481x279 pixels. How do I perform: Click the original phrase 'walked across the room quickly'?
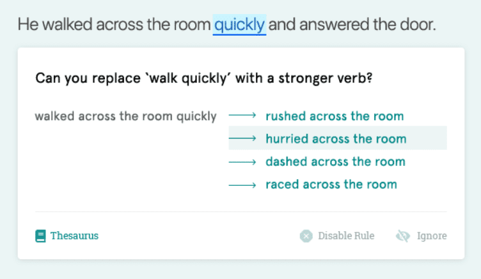click(126, 116)
